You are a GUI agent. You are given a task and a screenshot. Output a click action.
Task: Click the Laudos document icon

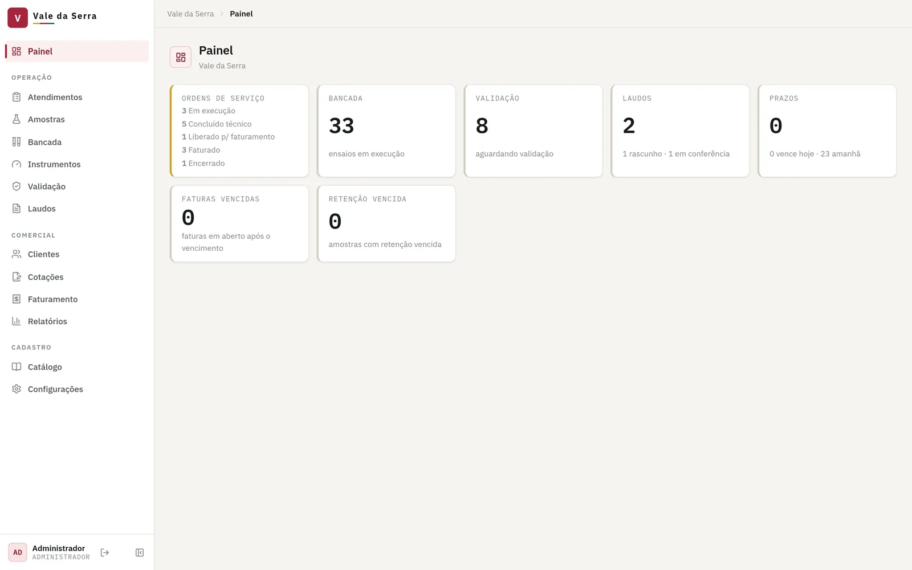point(17,209)
